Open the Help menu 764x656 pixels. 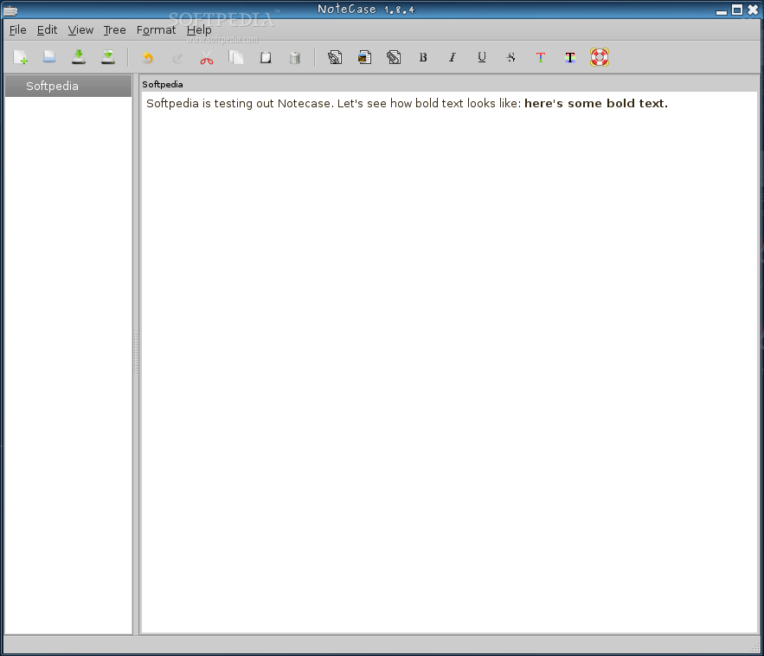pos(199,30)
